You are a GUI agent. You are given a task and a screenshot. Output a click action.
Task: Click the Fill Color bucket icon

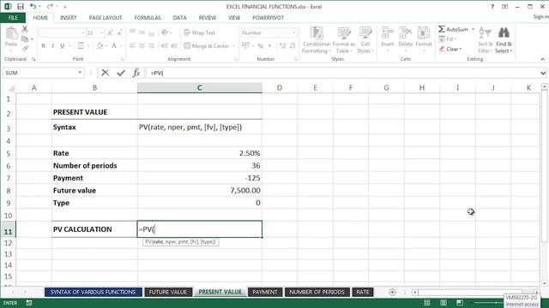coord(100,45)
